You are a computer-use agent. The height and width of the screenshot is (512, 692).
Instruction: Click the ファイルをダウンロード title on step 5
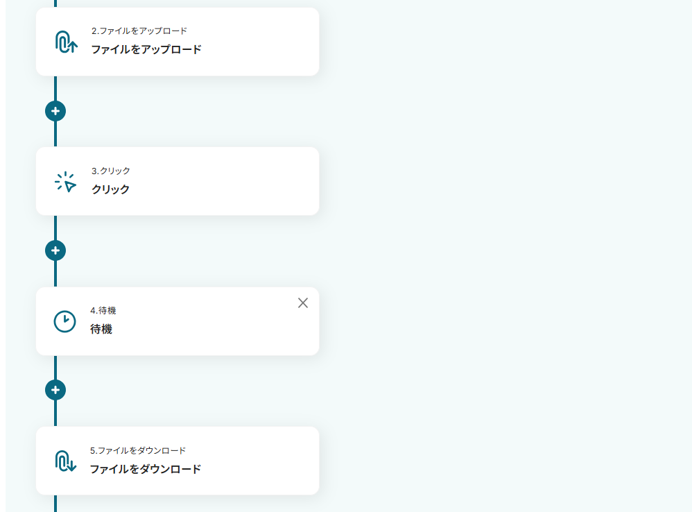click(x=144, y=469)
